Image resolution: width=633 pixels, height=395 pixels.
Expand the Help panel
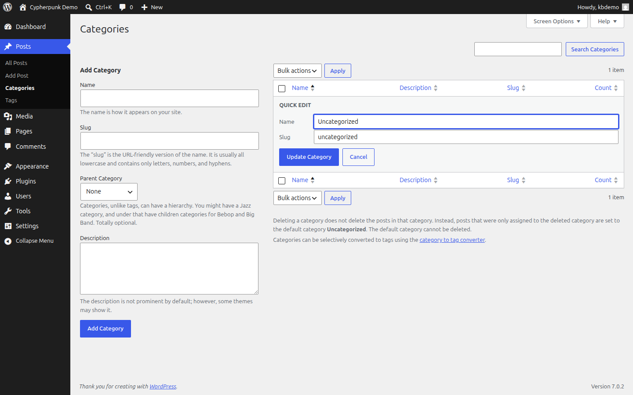608,21
